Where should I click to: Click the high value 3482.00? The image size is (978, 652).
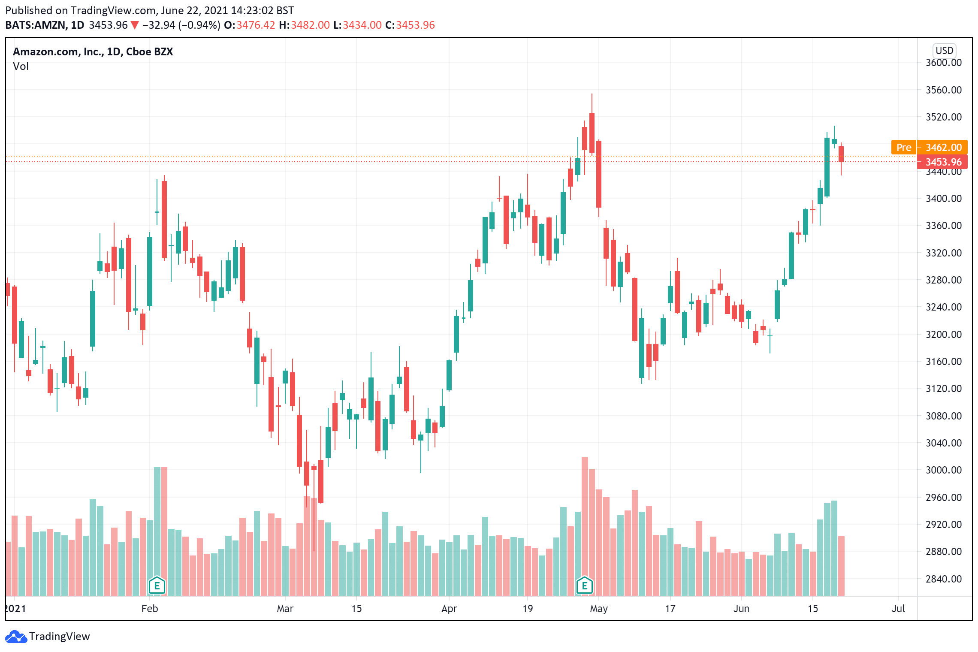click(x=310, y=25)
